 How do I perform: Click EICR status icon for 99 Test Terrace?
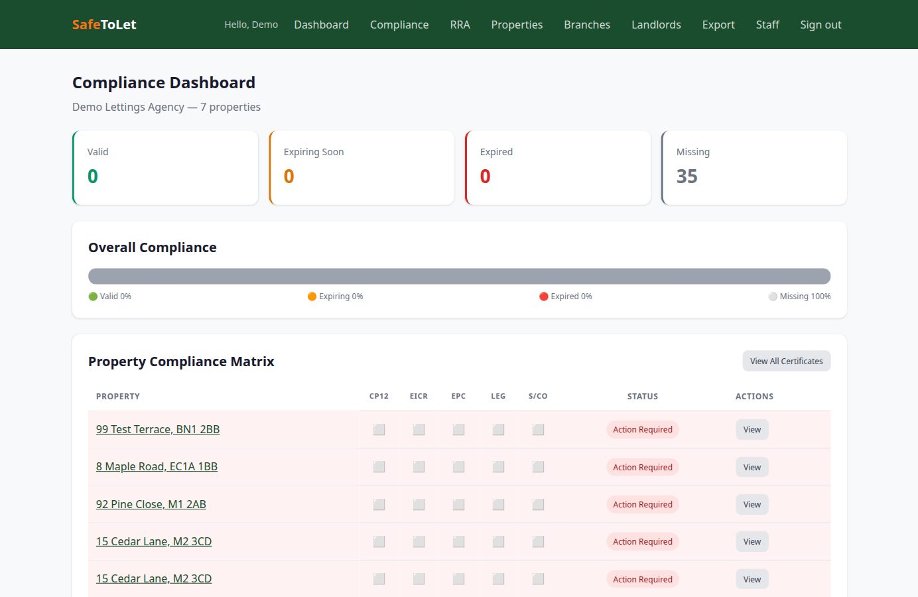pos(419,430)
